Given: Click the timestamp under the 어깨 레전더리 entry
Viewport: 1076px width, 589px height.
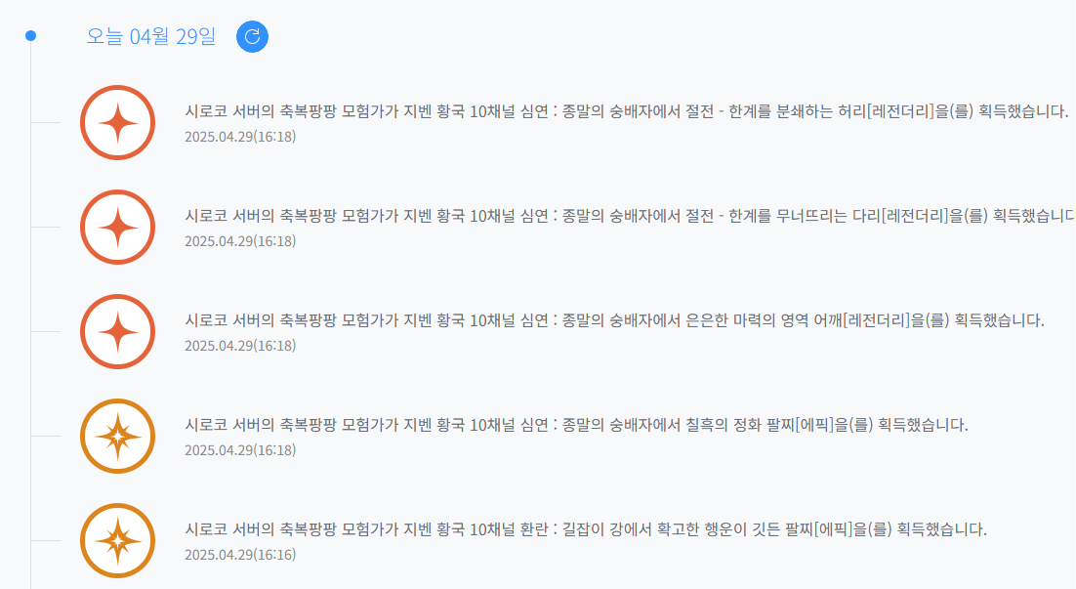Looking at the screenshot, I should 240,346.
